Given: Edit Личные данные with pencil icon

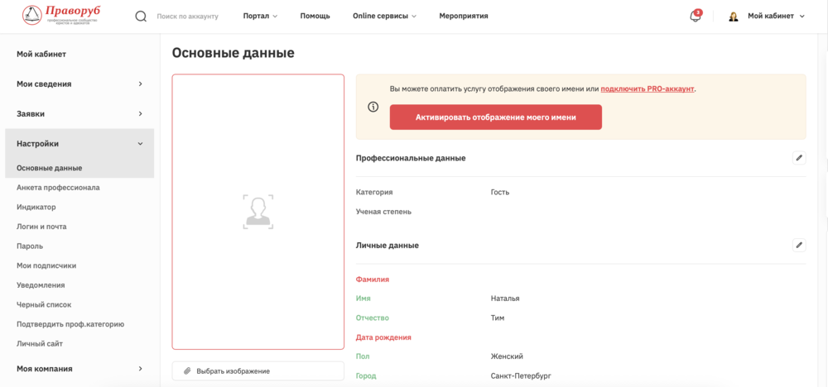Looking at the screenshot, I should click(799, 245).
